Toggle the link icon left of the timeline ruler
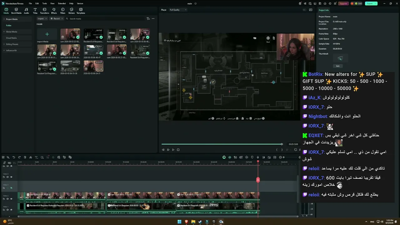Viewport: 400px width, 225px height. click(4, 163)
